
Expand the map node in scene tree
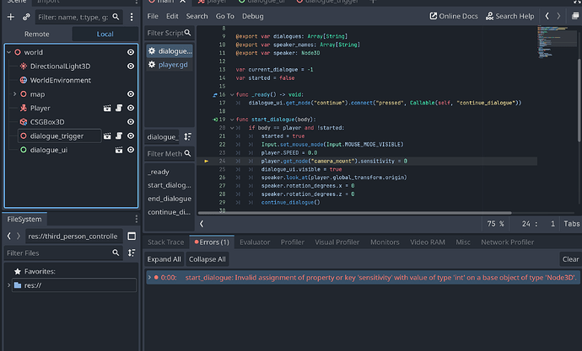point(14,93)
